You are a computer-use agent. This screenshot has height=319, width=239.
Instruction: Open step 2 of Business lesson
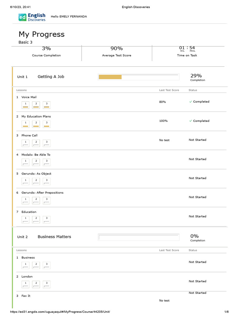(36, 265)
